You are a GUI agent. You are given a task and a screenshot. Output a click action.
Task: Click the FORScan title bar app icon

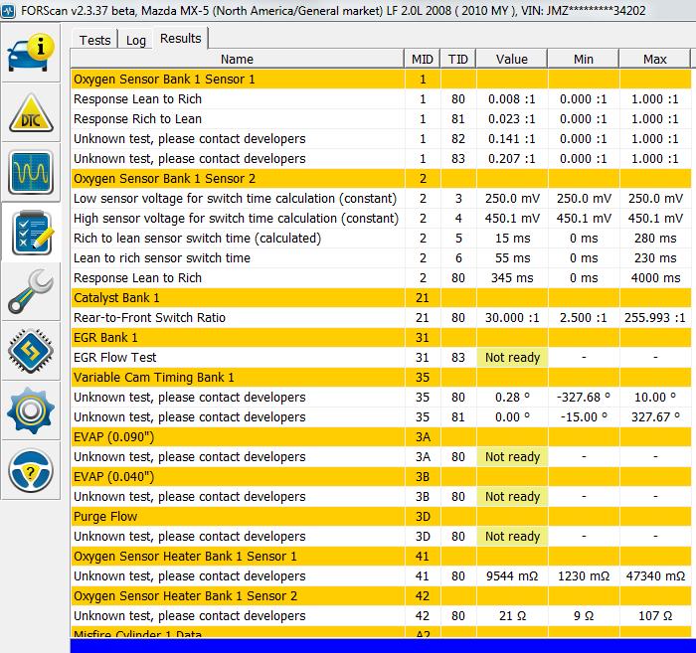click(x=8, y=10)
